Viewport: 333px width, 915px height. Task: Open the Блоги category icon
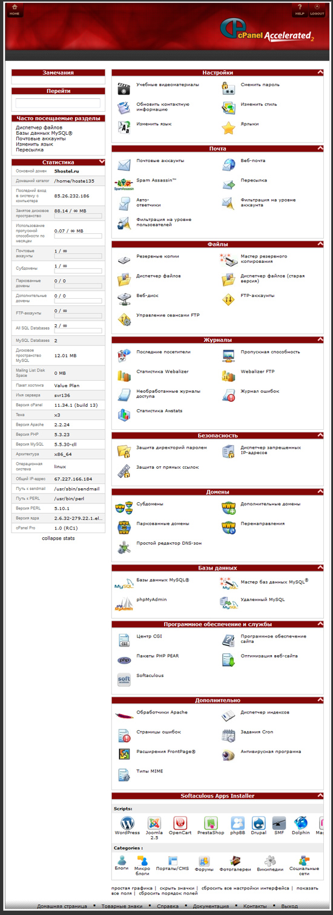click(122, 860)
